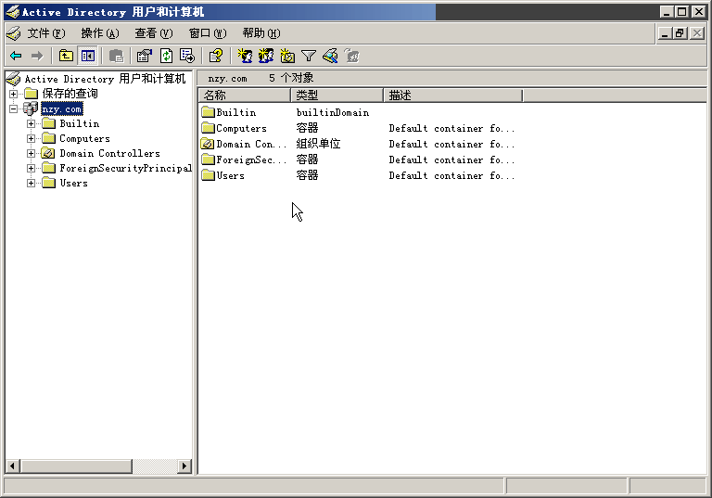Open the 查看(V) menu
The height and width of the screenshot is (498, 712).
coord(153,33)
